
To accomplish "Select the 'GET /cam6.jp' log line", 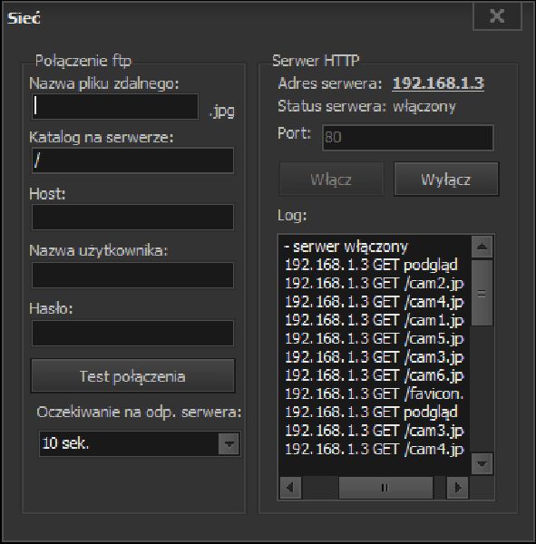I will point(375,375).
